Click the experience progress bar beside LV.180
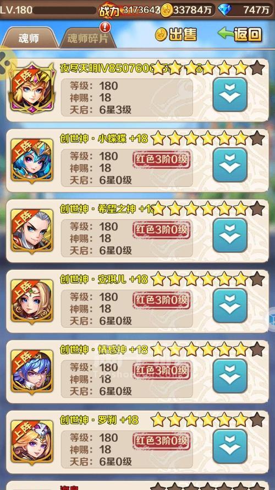This screenshot has height=490, width=275. pyautogui.click(x=64, y=10)
